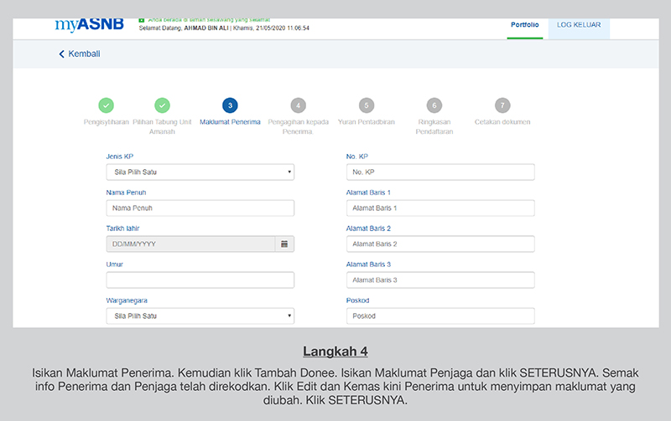Click step 6 Ringkasan Pendaftaran circle
This screenshot has height=421, width=671.
(x=434, y=105)
